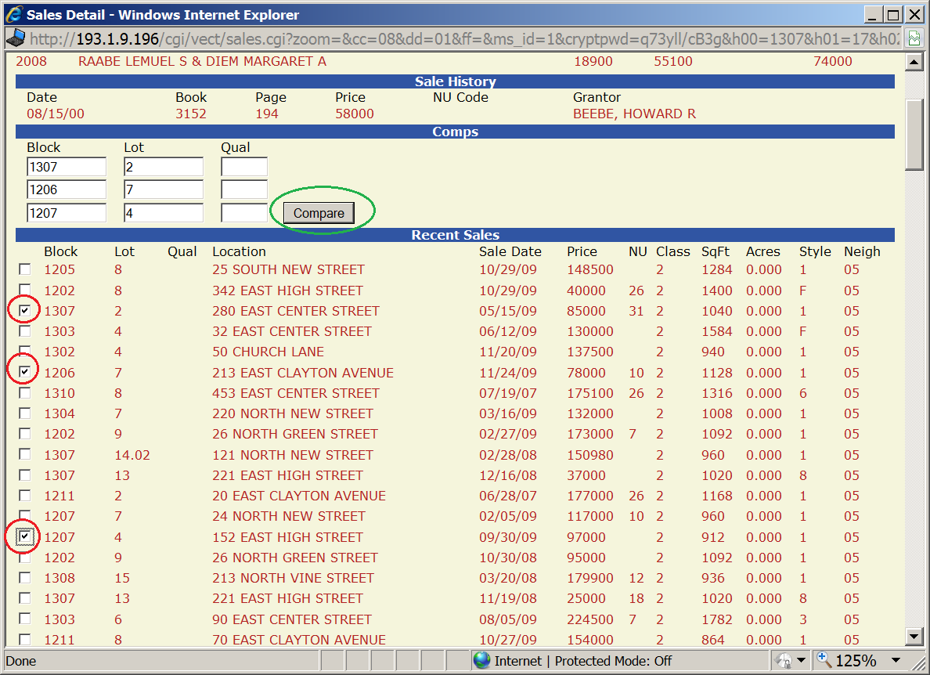Click the third Block field containing 1207
The width and height of the screenshot is (930, 675).
point(67,213)
